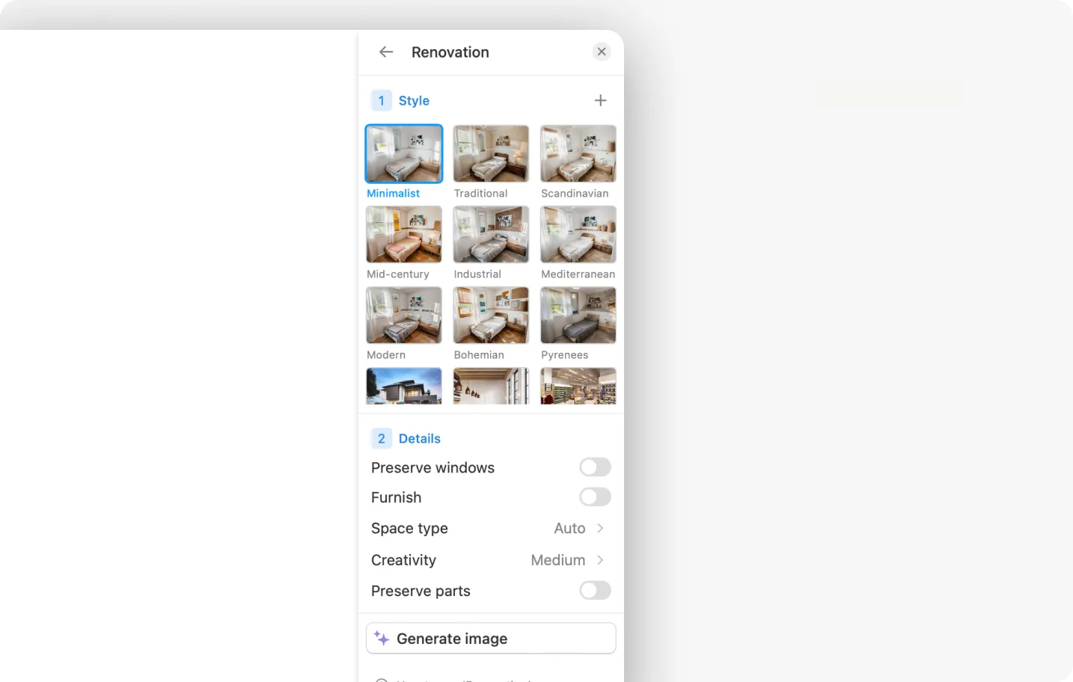Click the Space type label
This screenshot has width=1073, height=682.
tap(409, 528)
